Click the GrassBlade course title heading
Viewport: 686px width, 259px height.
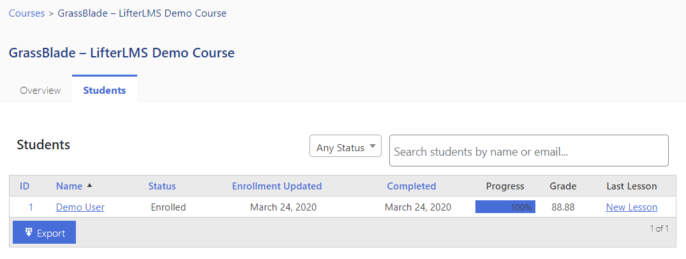coord(122,53)
